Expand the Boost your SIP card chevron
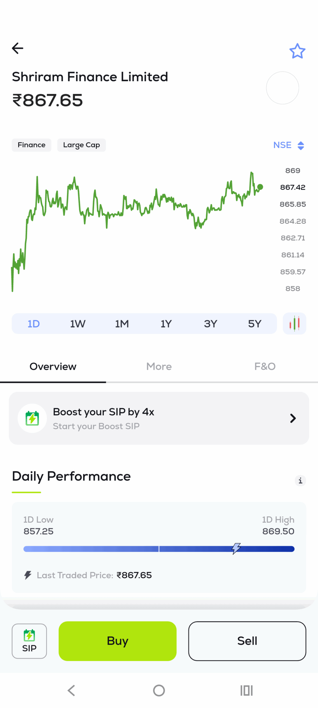318x708 pixels. coord(293,418)
